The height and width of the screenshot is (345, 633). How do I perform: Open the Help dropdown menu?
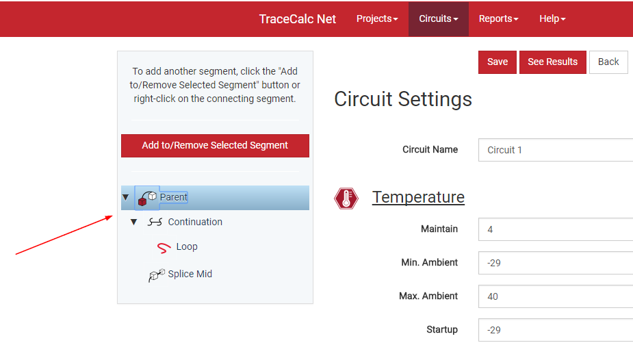pyautogui.click(x=552, y=18)
